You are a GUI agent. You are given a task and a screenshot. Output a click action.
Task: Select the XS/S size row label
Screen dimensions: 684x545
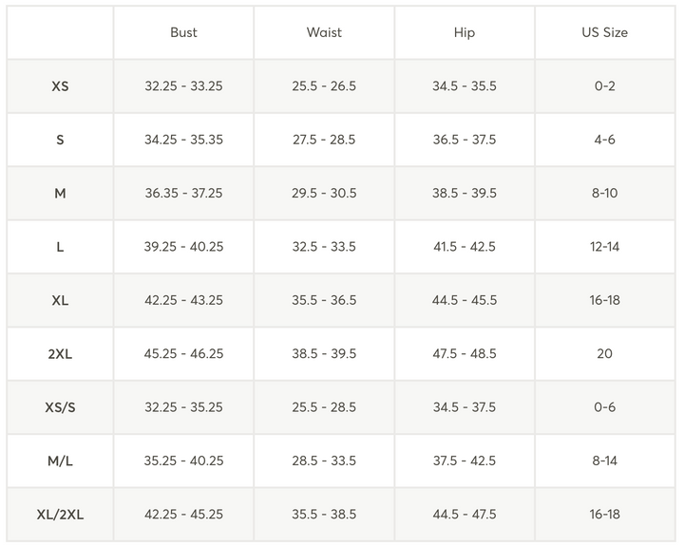coord(60,407)
